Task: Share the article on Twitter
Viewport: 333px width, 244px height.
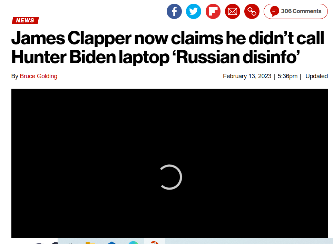Action: coord(194,11)
